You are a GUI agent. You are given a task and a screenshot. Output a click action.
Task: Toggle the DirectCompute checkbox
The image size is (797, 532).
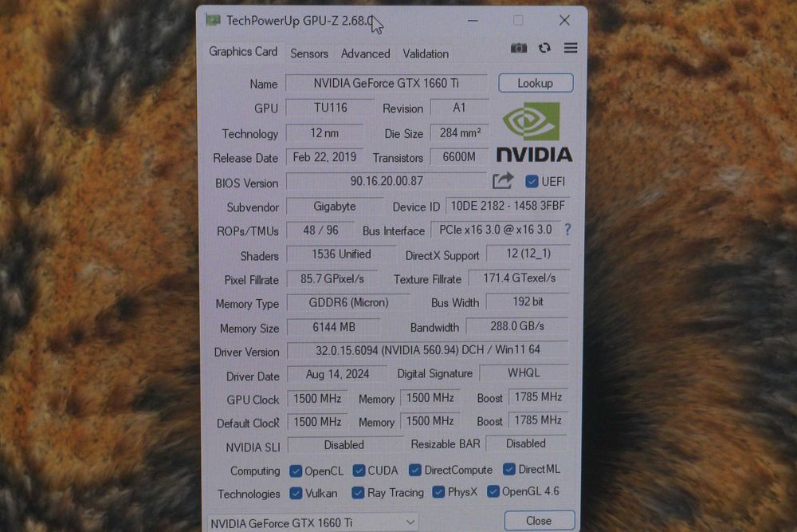(414, 470)
